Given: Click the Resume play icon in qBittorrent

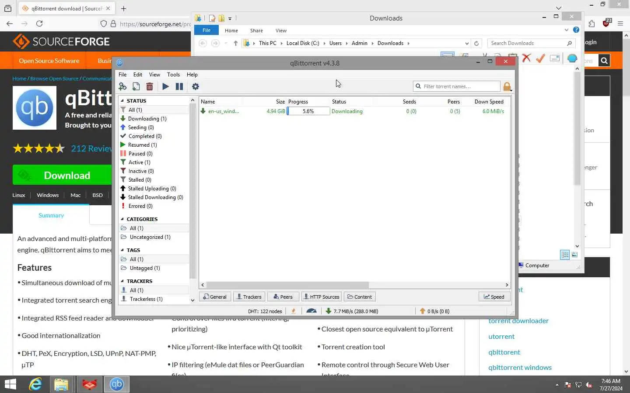Looking at the screenshot, I should pyautogui.click(x=165, y=86).
